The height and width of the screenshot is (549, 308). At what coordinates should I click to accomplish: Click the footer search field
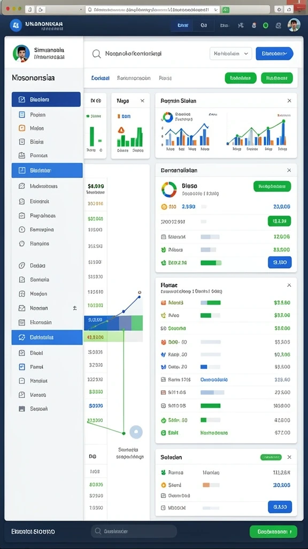coord(134,531)
